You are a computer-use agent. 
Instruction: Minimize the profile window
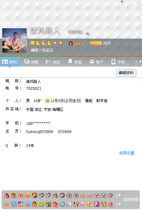tap(129, 4)
